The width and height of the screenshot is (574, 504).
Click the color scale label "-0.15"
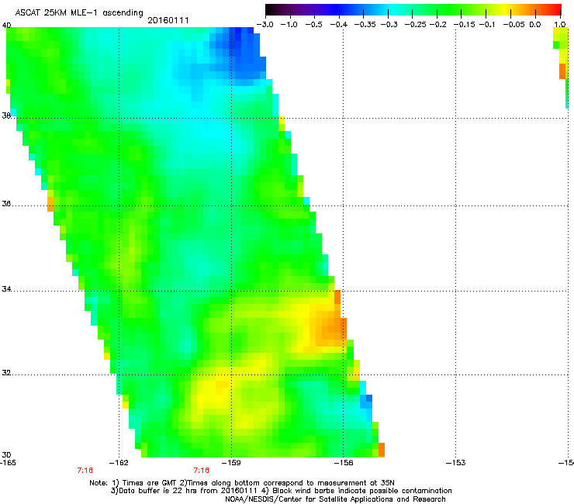pyautogui.click(x=464, y=25)
